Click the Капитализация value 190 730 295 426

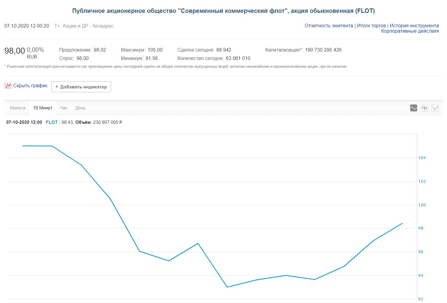(323, 50)
